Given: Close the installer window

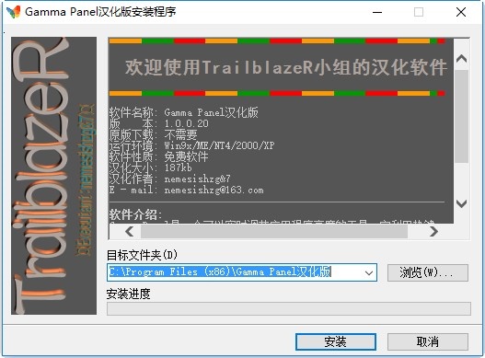Looking at the screenshot, I should [x=461, y=12].
